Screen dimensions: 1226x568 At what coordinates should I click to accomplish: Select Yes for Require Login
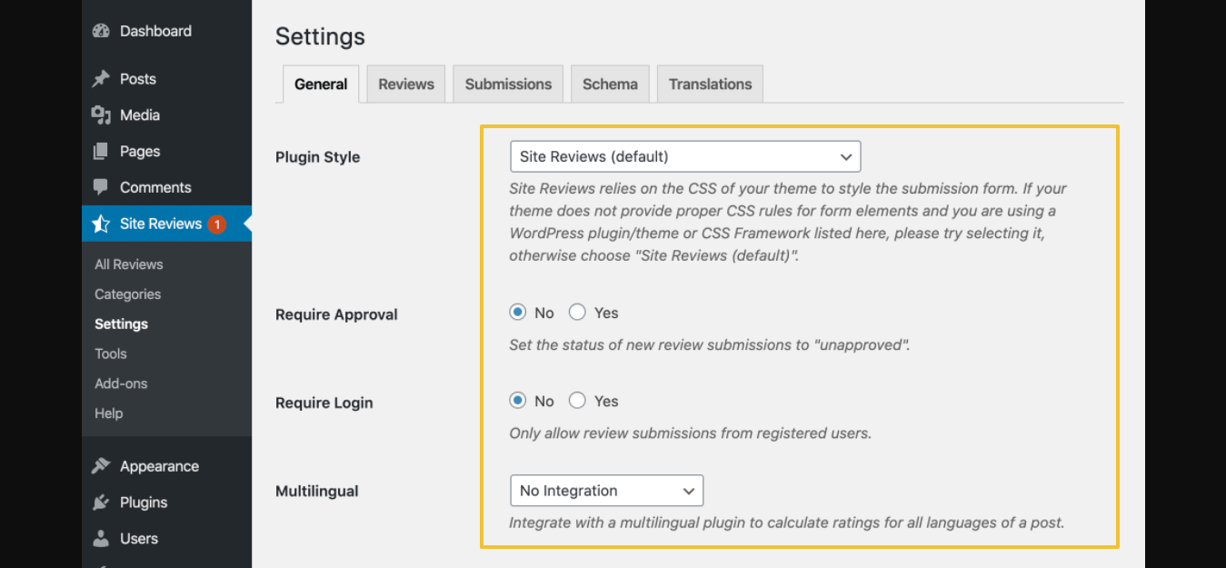[577, 401]
